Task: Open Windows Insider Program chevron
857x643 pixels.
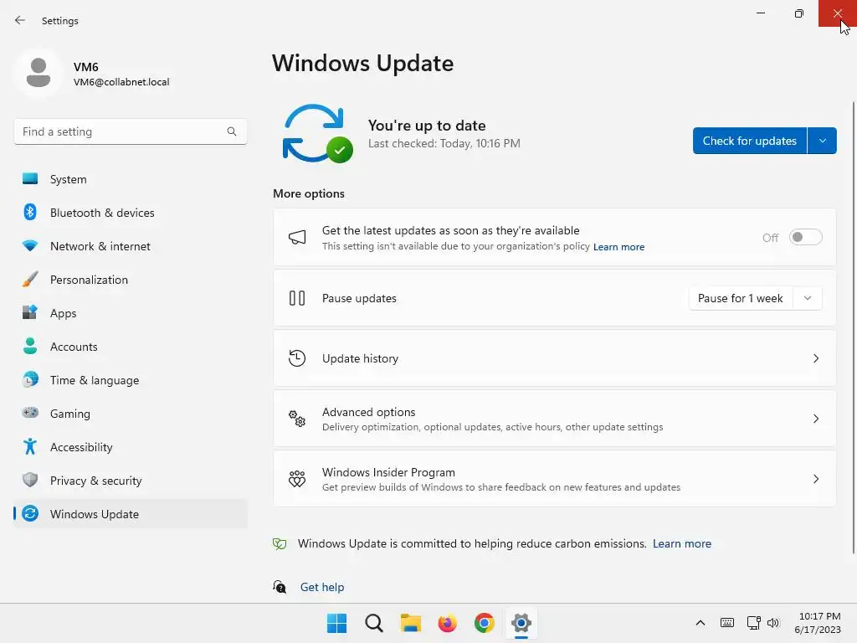Action: tap(815, 479)
